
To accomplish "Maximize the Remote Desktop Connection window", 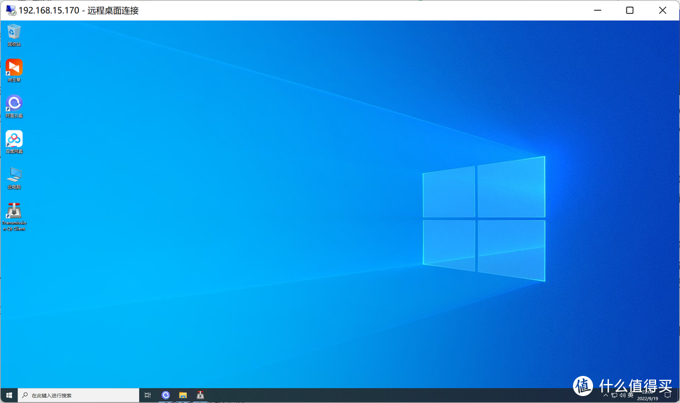I will [630, 11].
